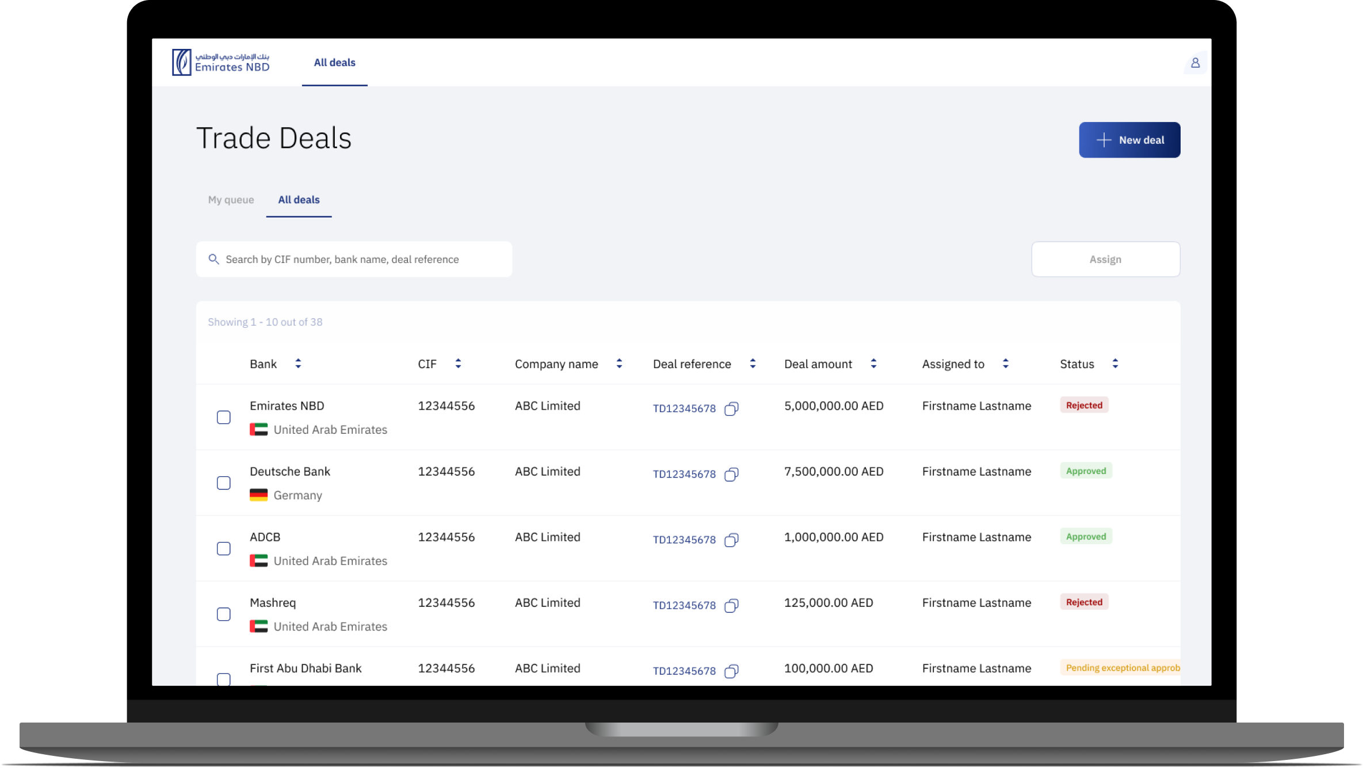Switch to the My queue tab
This screenshot has width=1363, height=768.
pyautogui.click(x=231, y=200)
